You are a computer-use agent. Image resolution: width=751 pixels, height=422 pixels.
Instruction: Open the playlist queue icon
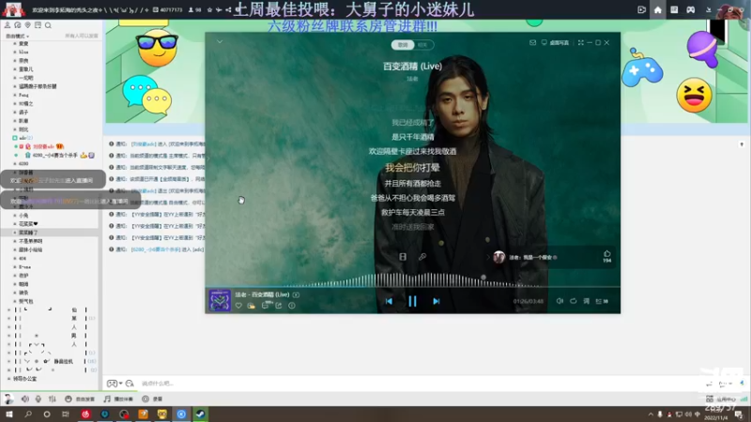point(602,301)
